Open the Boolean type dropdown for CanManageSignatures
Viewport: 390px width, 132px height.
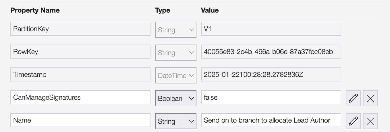click(175, 98)
